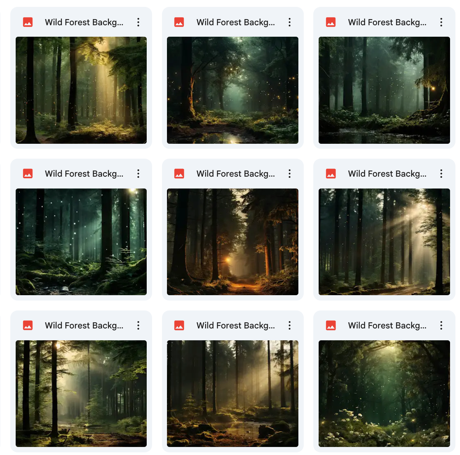Open the mossy forest with white sparkles thumbnail
This screenshot has width=460, height=455.
pyautogui.click(x=81, y=242)
